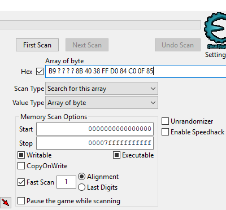
Task: Click the scan progress bar
Action: coord(101,25)
